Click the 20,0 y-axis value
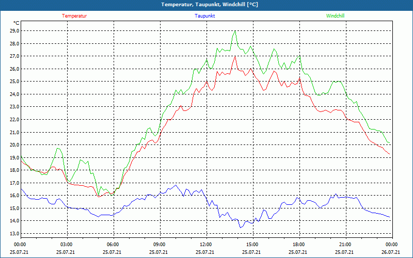 (x=15, y=145)
